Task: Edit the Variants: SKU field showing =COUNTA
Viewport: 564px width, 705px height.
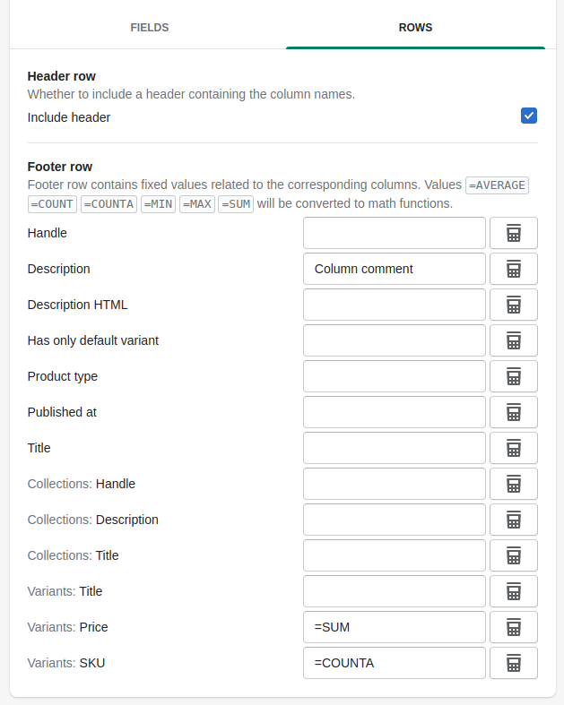Action: [x=395, y=663]
